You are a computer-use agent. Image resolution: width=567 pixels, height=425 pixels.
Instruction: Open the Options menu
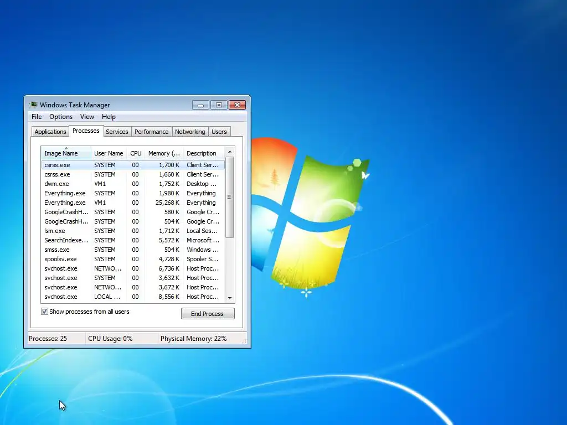click(x=61, y=117)
